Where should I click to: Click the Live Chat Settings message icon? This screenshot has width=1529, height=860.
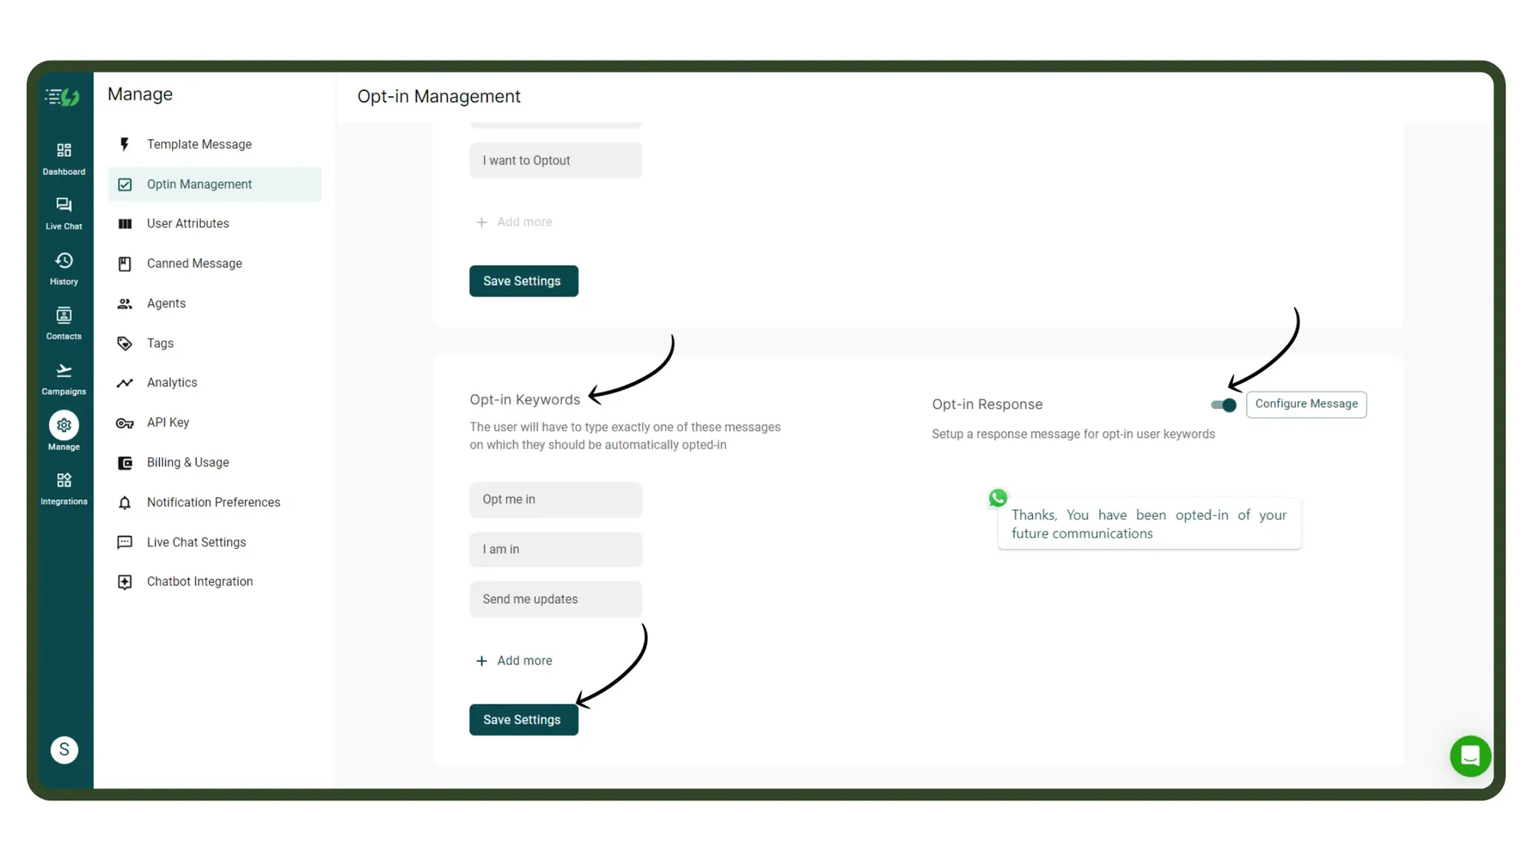pyautogui.click(x=125, y=542)
